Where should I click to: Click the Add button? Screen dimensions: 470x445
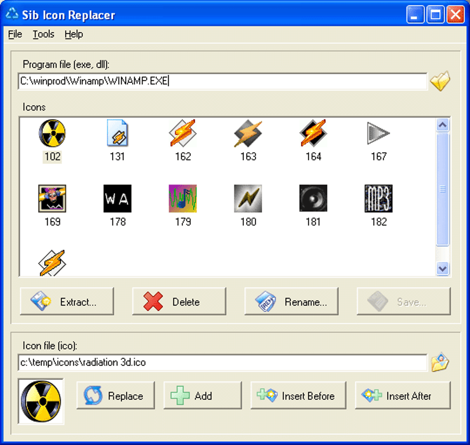pos(202,396)
